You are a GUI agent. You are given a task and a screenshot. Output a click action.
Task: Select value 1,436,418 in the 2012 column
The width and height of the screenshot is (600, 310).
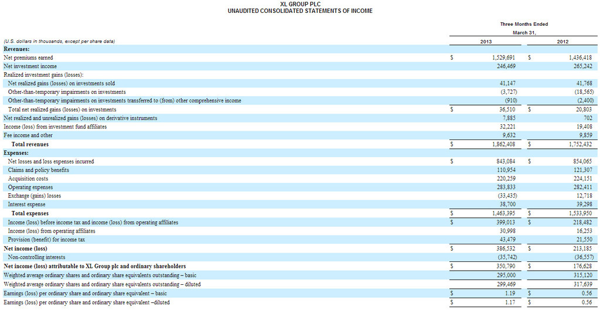[582, 58]
